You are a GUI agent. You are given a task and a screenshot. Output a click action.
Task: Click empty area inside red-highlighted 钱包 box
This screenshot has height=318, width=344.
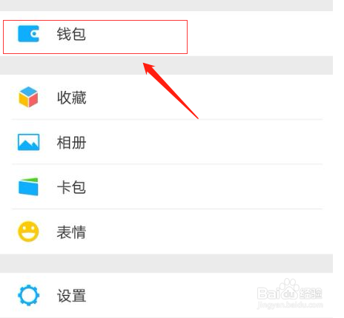pyautogui.click(x=136, y=37)
